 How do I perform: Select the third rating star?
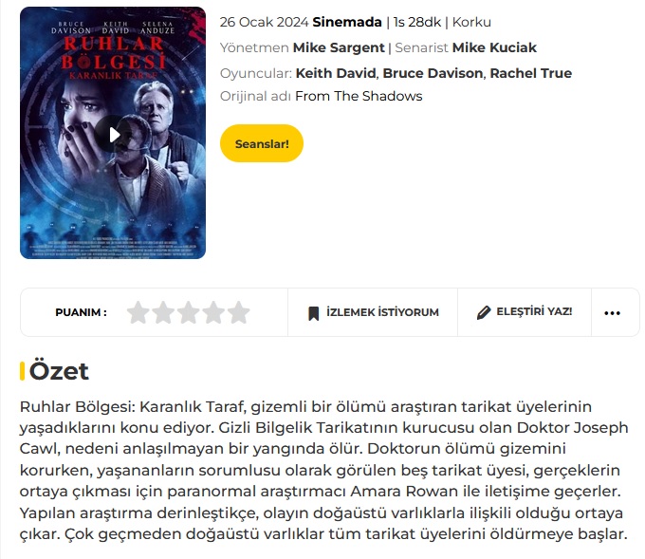(x=189, y=312)
